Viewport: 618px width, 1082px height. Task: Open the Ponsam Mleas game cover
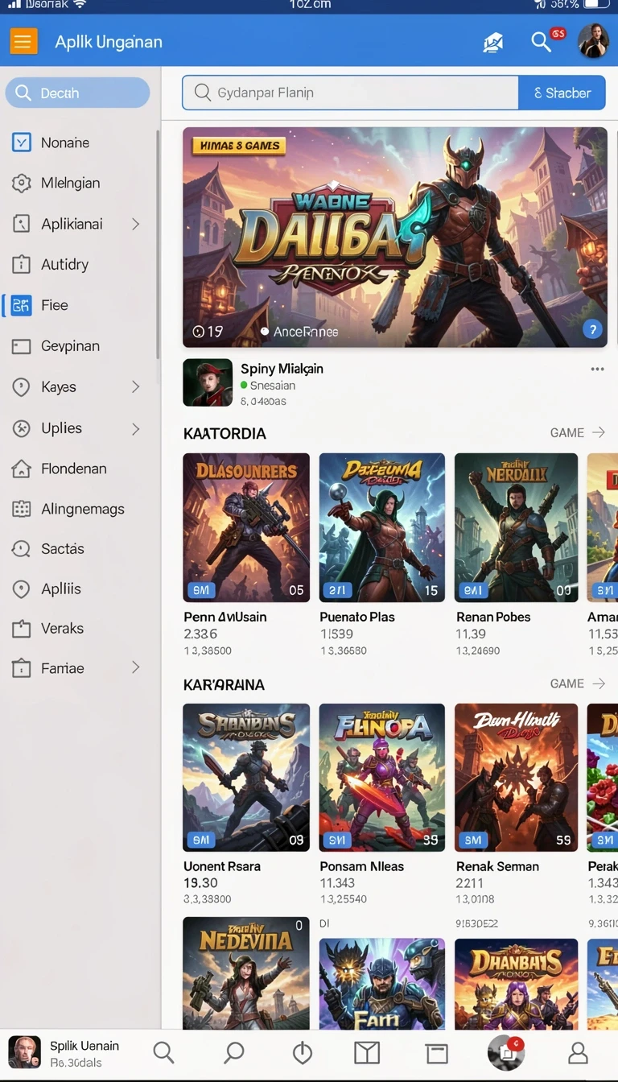coord(382,778)
